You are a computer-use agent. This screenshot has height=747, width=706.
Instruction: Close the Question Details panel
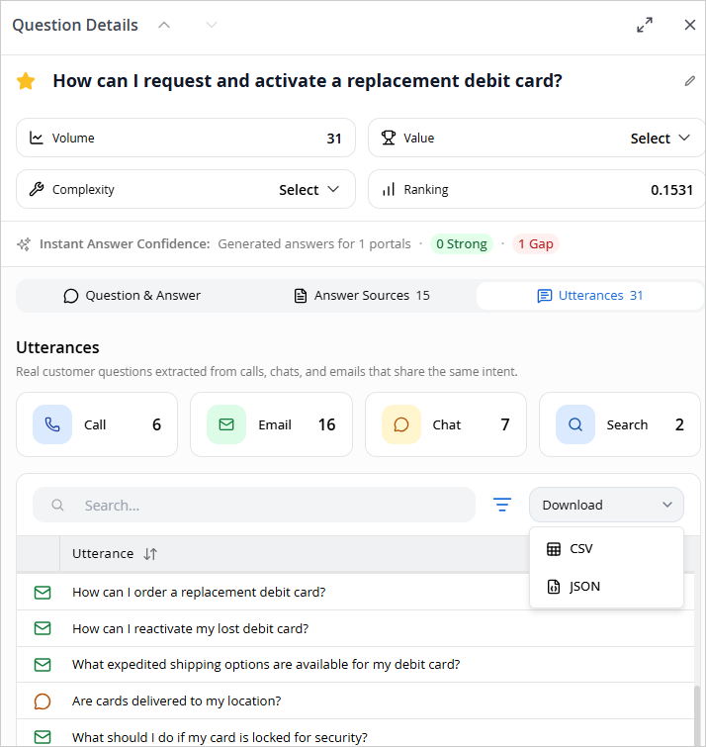pyautogui.click(x=690, y=25)
